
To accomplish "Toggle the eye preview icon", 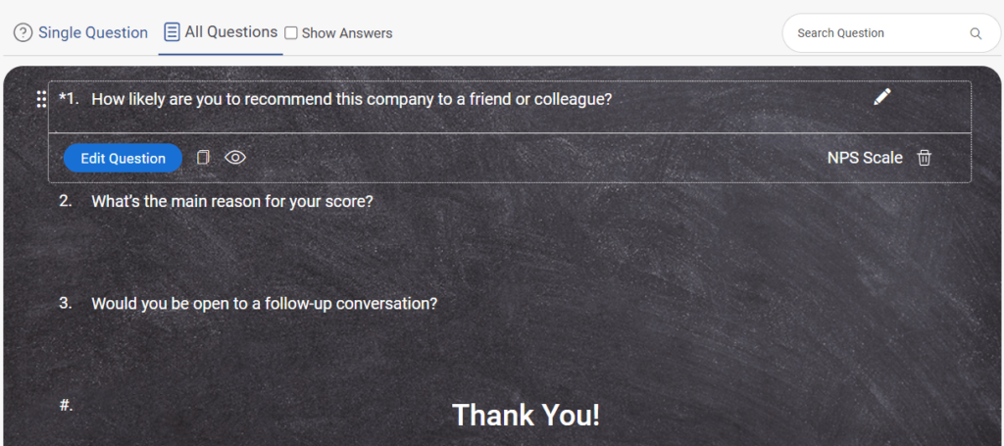I will 235,158.
